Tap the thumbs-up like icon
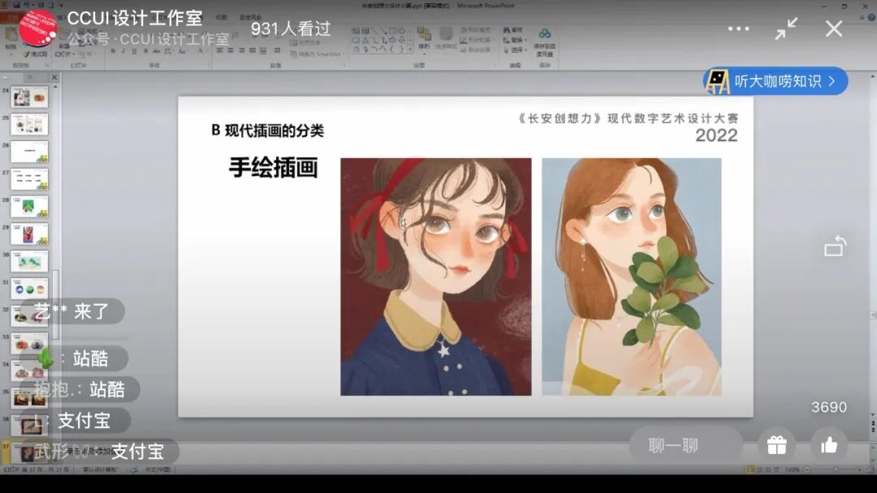Screen dimensions: 877x493 coord(829,444)
